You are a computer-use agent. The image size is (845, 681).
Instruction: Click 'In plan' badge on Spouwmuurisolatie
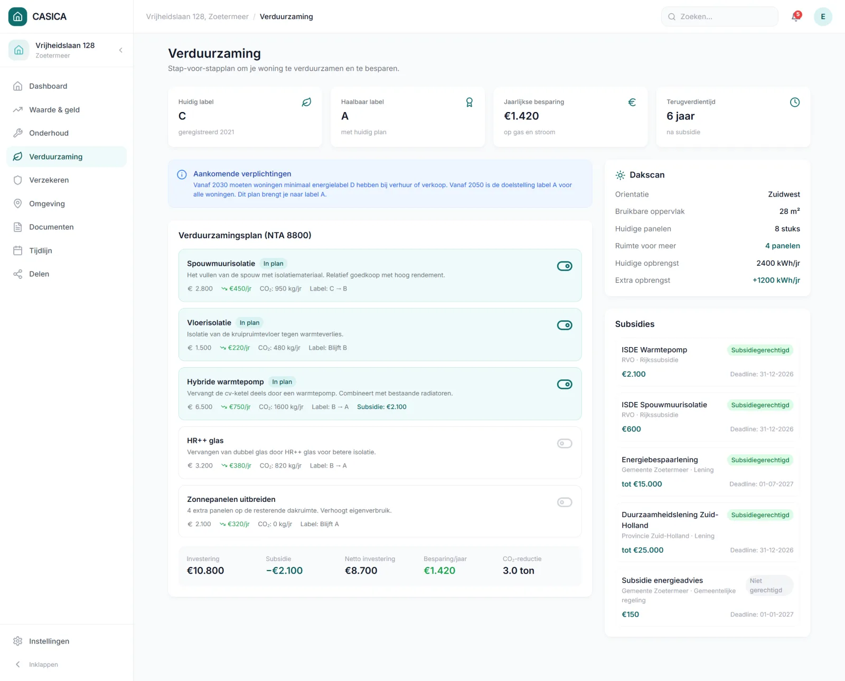274,264
